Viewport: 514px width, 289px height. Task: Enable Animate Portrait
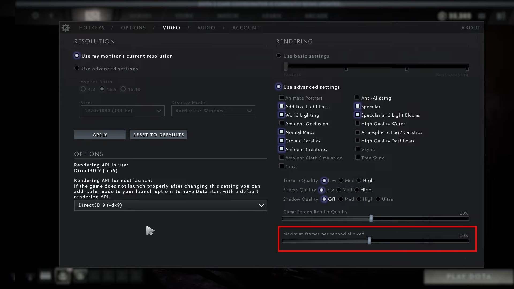click(x=282, y=98)
